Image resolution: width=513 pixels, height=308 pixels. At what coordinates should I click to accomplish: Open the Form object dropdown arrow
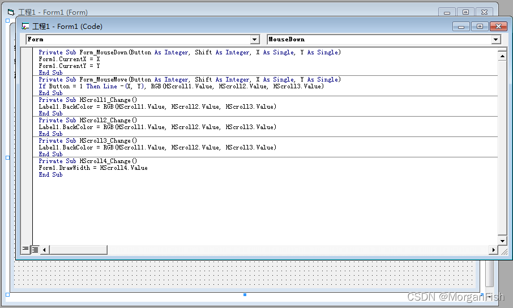point(255,40)
